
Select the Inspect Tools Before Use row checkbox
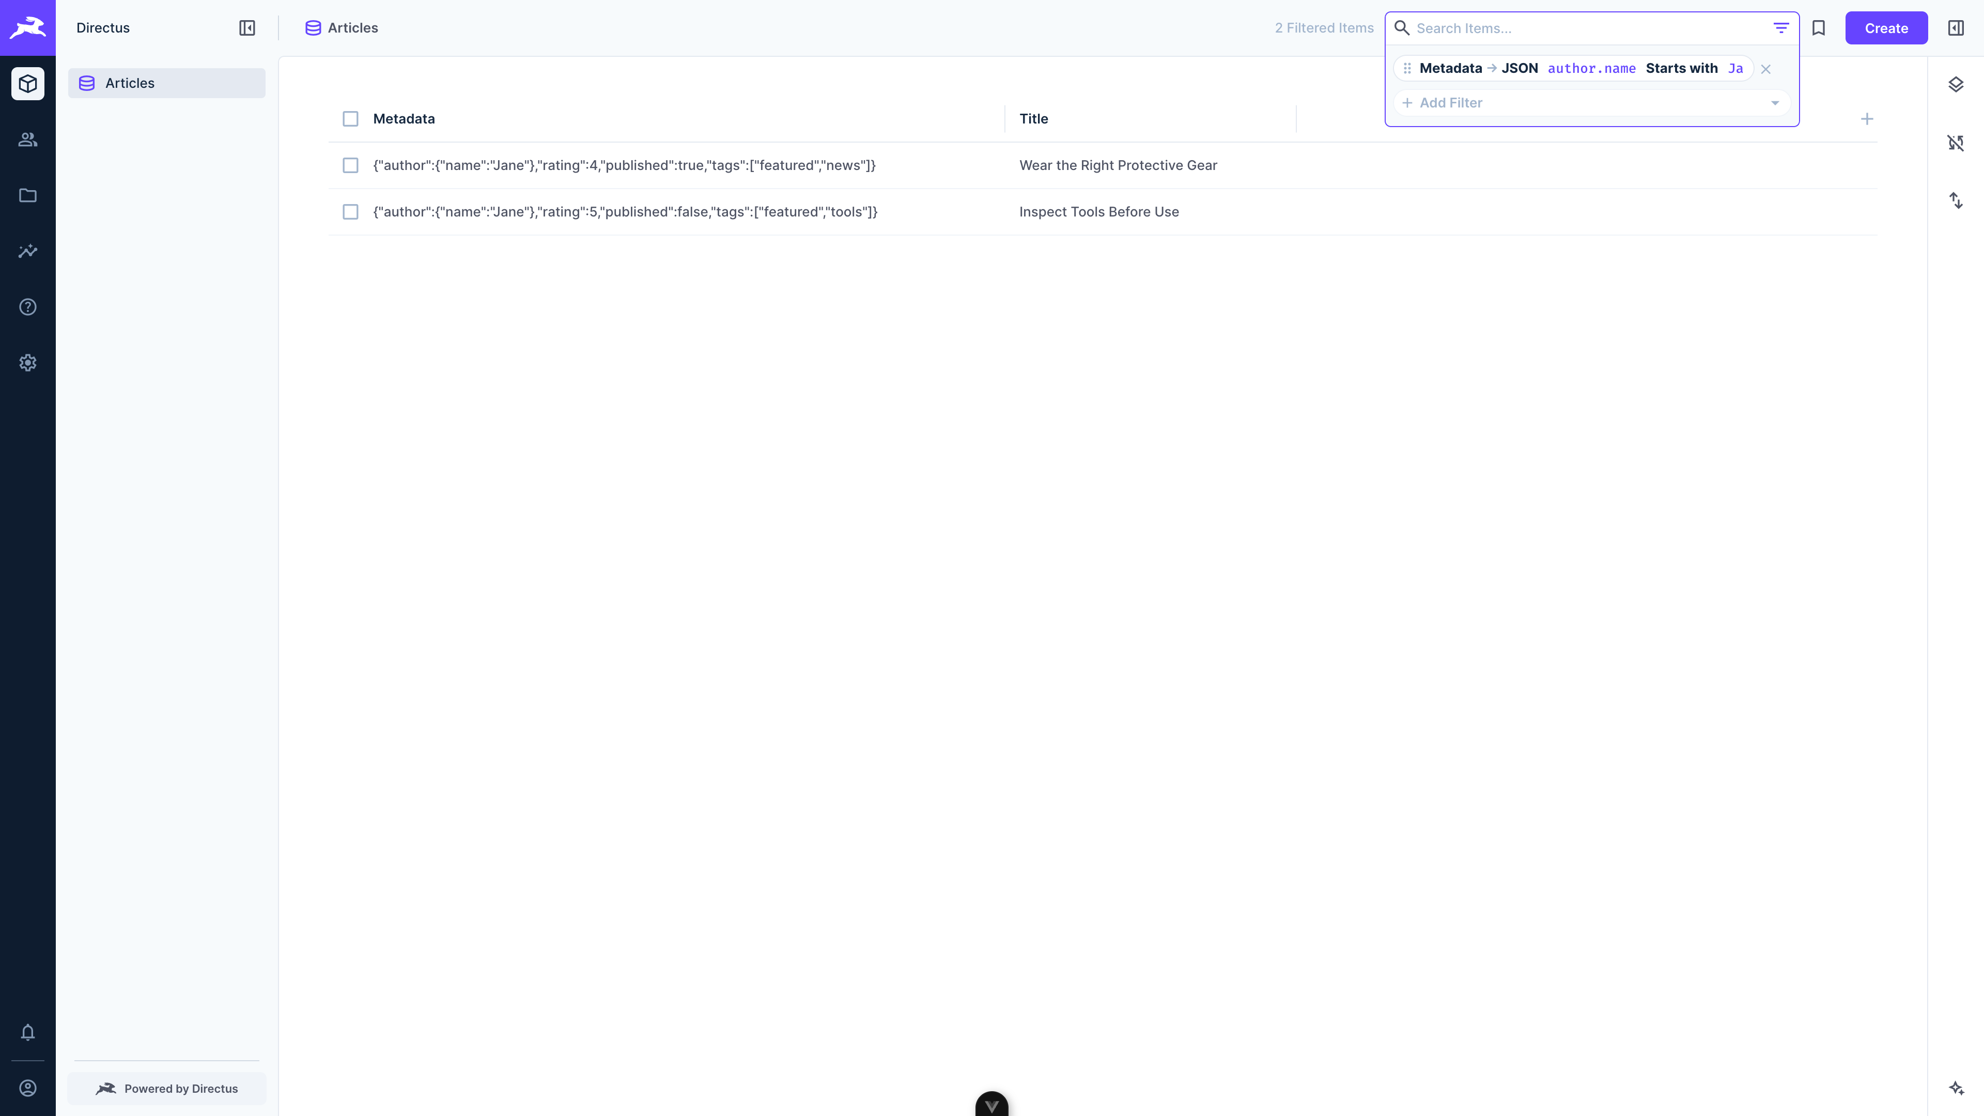click(350, 212)
